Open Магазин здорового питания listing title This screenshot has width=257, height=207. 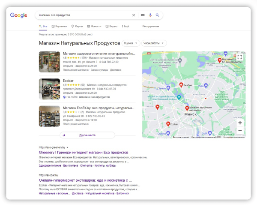coord(99,54)
